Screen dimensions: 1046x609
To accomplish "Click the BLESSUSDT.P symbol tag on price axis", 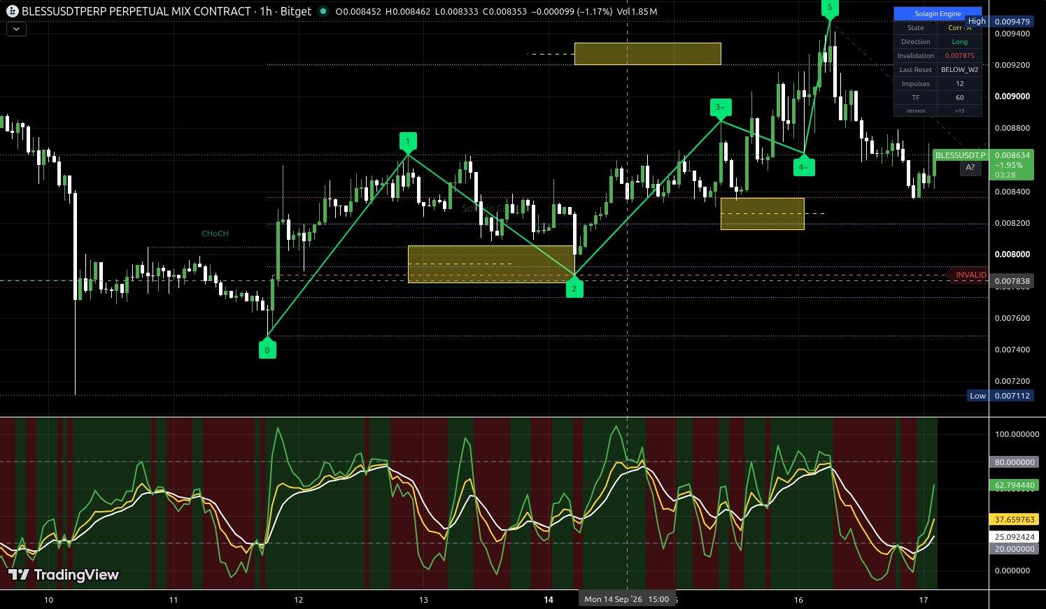I will coord(960,155).
